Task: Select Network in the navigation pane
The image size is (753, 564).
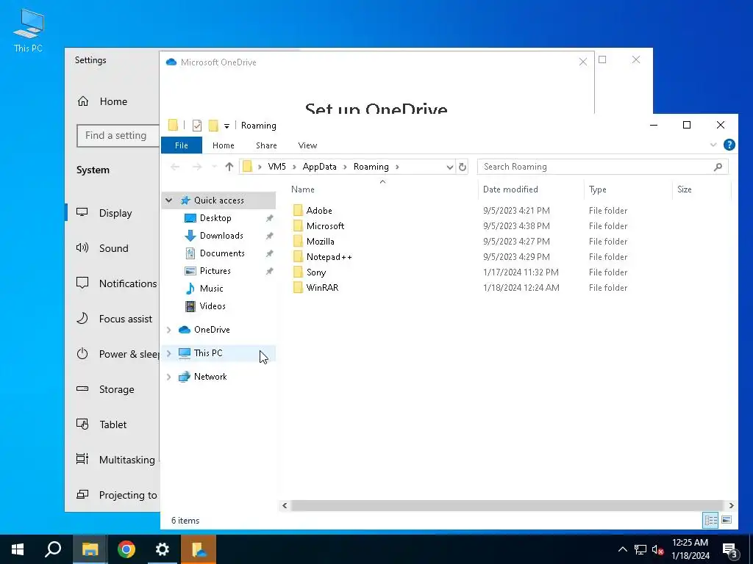Action: (x=210, y=377)
